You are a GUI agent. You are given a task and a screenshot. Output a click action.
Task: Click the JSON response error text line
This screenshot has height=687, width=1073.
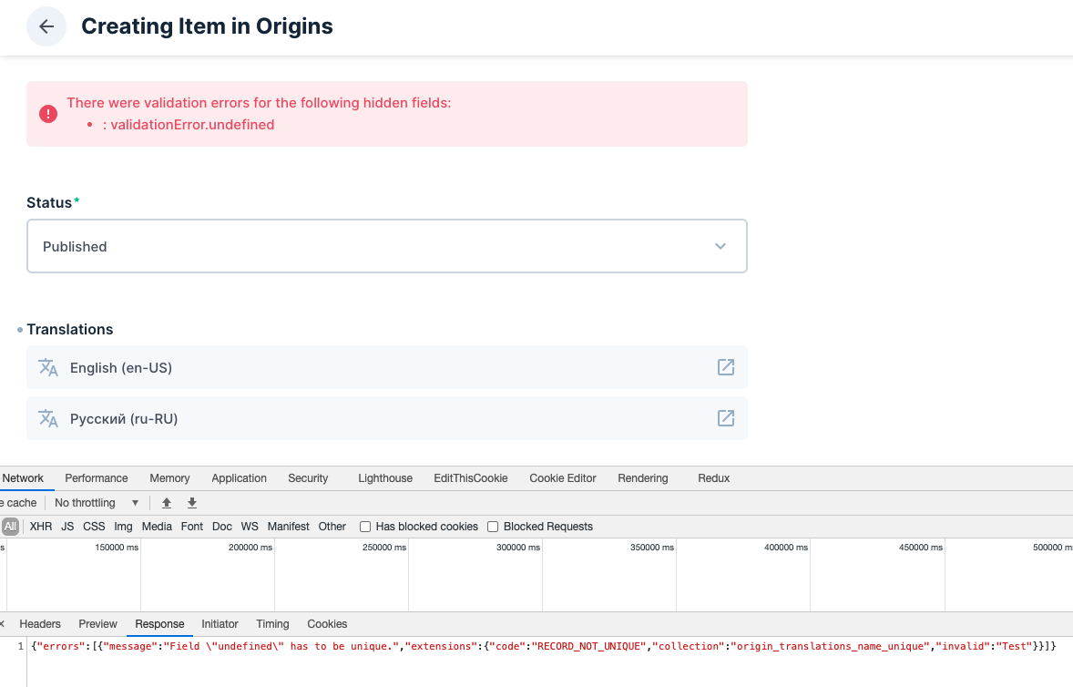(x=544, y=646)
